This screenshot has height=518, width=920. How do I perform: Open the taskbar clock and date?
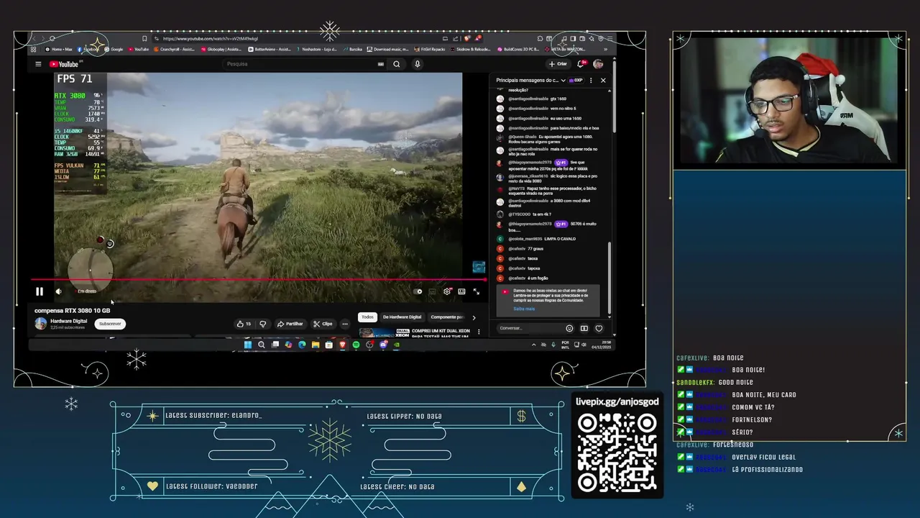[602, 345]
